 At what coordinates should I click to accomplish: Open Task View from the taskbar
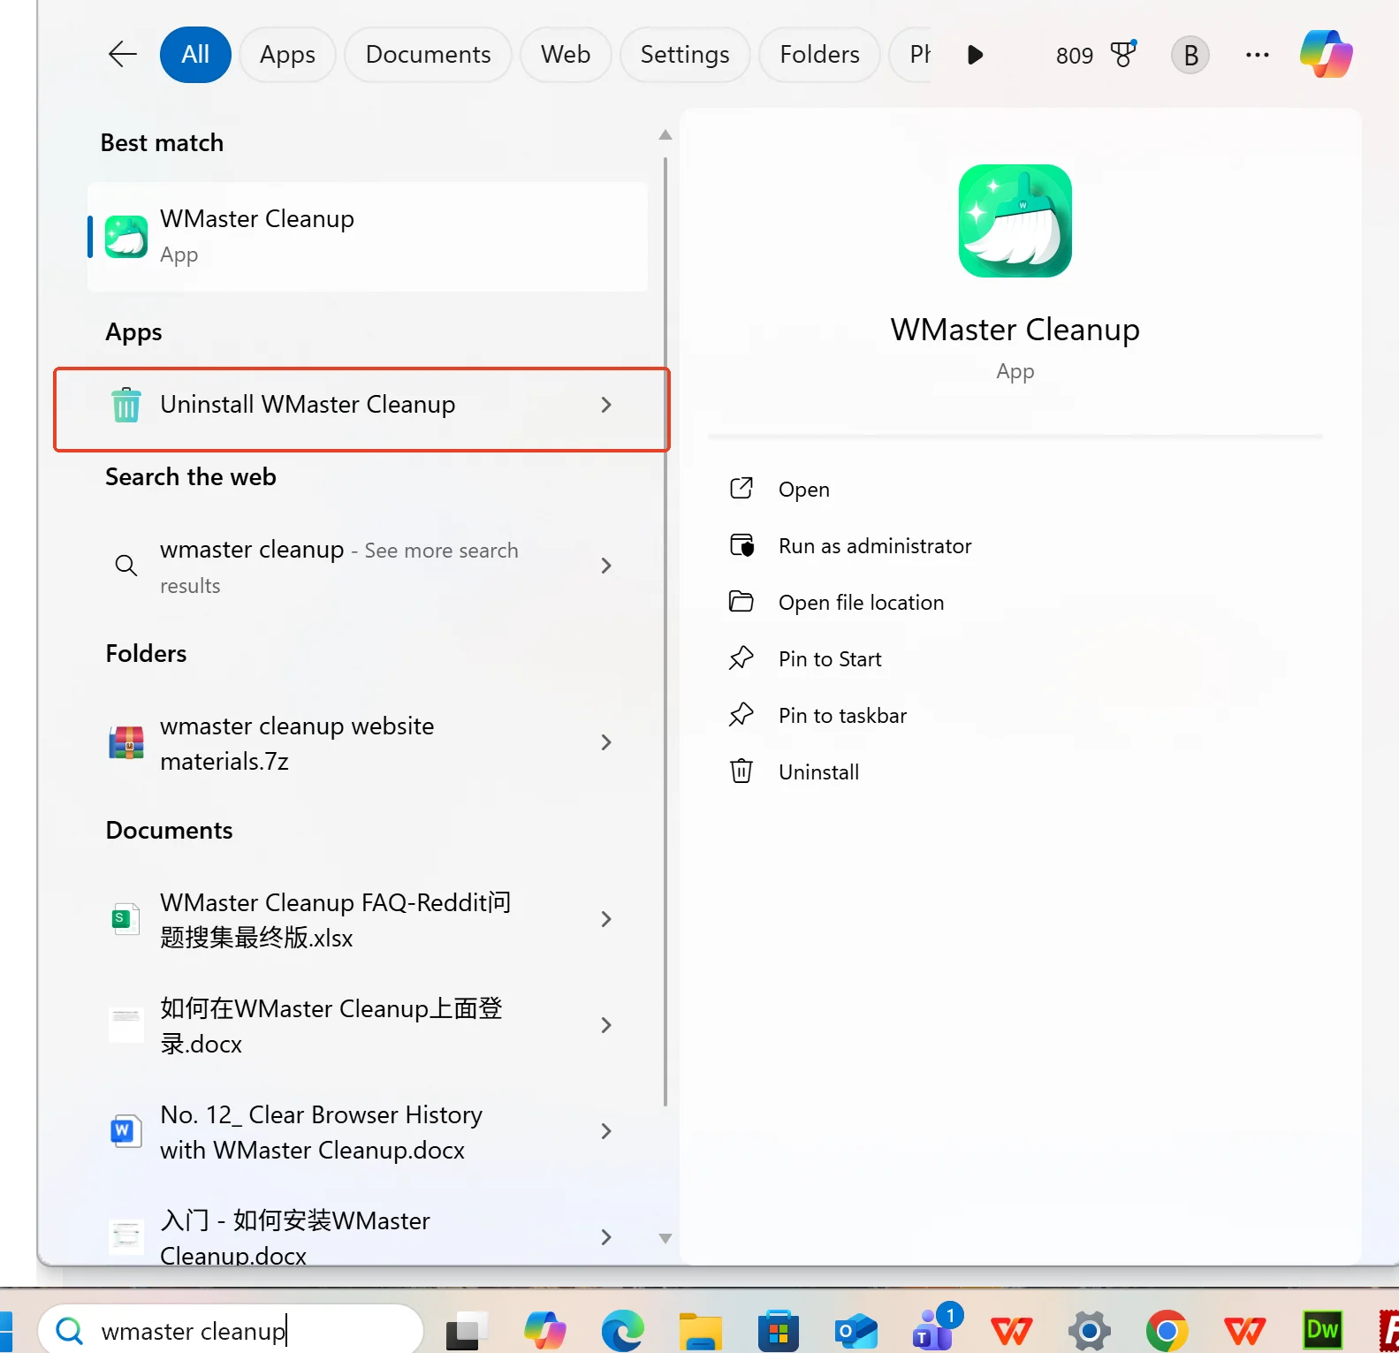467,1331
